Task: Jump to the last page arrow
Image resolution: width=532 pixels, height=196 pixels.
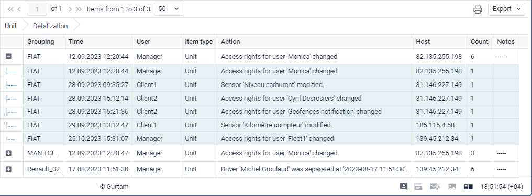Action: (79, 9)
